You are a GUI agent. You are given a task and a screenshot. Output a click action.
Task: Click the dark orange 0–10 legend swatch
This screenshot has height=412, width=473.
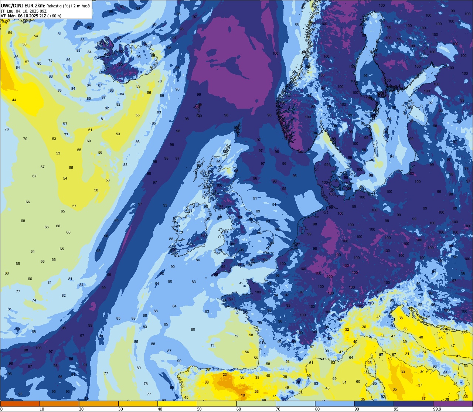20,404
